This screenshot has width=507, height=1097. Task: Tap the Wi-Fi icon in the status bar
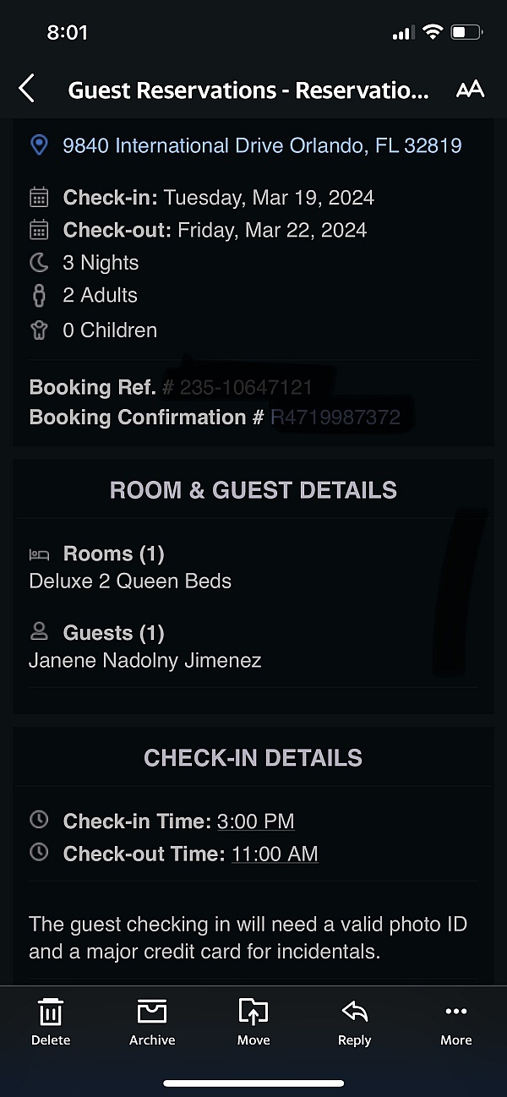click(x=433, y=32)
